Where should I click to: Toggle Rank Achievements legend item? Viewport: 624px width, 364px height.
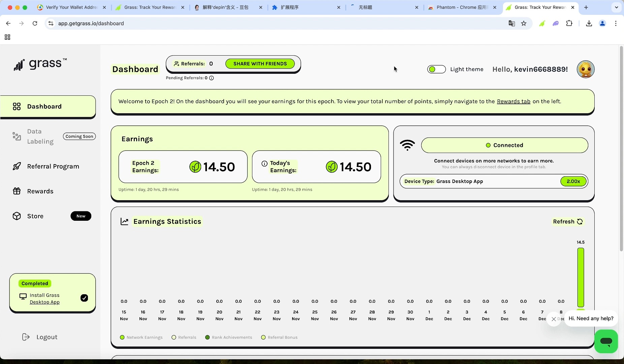228,337
